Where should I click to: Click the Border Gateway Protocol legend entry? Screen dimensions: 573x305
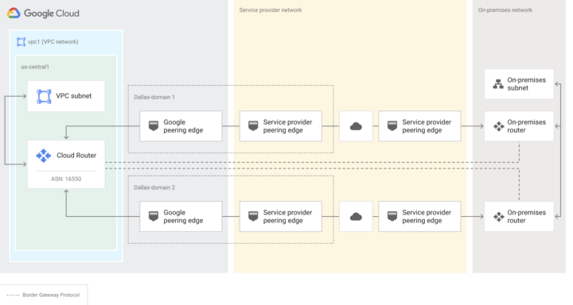pyautogui.click(x=44, y=295)
